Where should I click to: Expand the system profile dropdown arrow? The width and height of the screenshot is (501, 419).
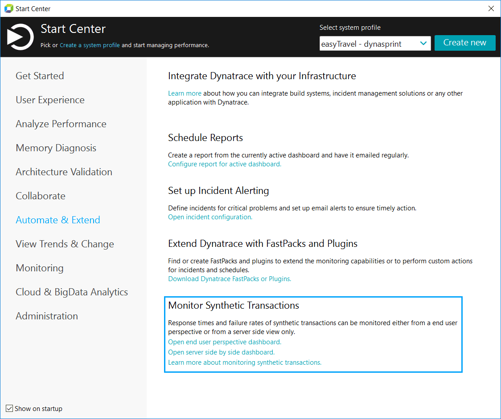(423, 43)
